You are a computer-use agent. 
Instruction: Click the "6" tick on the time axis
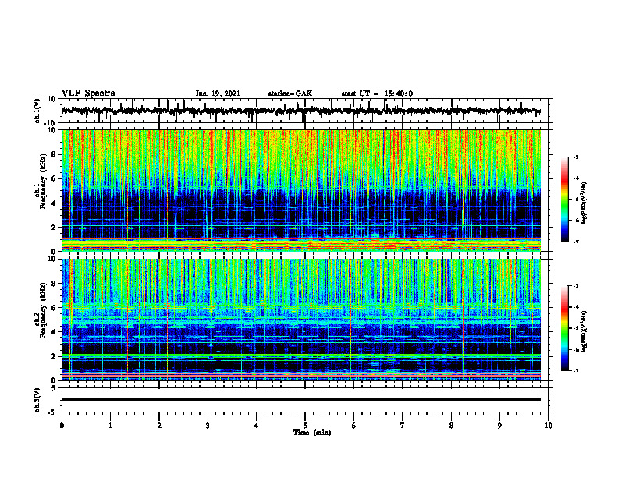click(353, 426)
